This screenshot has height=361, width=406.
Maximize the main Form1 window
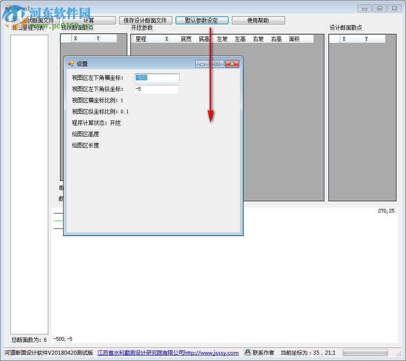tap(379, 8)
